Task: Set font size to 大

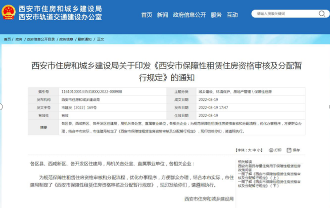Action: click(250, 150)
